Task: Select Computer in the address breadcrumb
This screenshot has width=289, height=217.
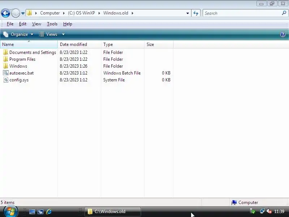Action: pos(50,13)
